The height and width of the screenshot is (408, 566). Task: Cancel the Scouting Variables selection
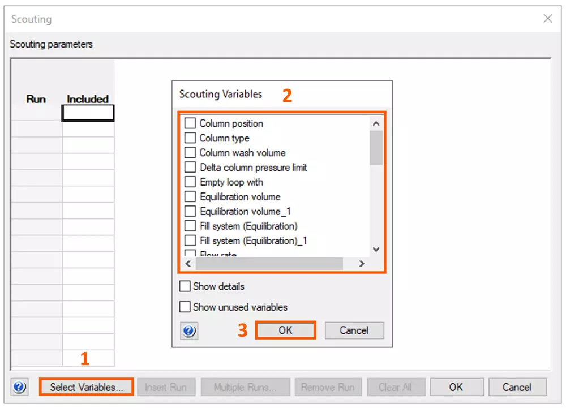tap(354, 330)
